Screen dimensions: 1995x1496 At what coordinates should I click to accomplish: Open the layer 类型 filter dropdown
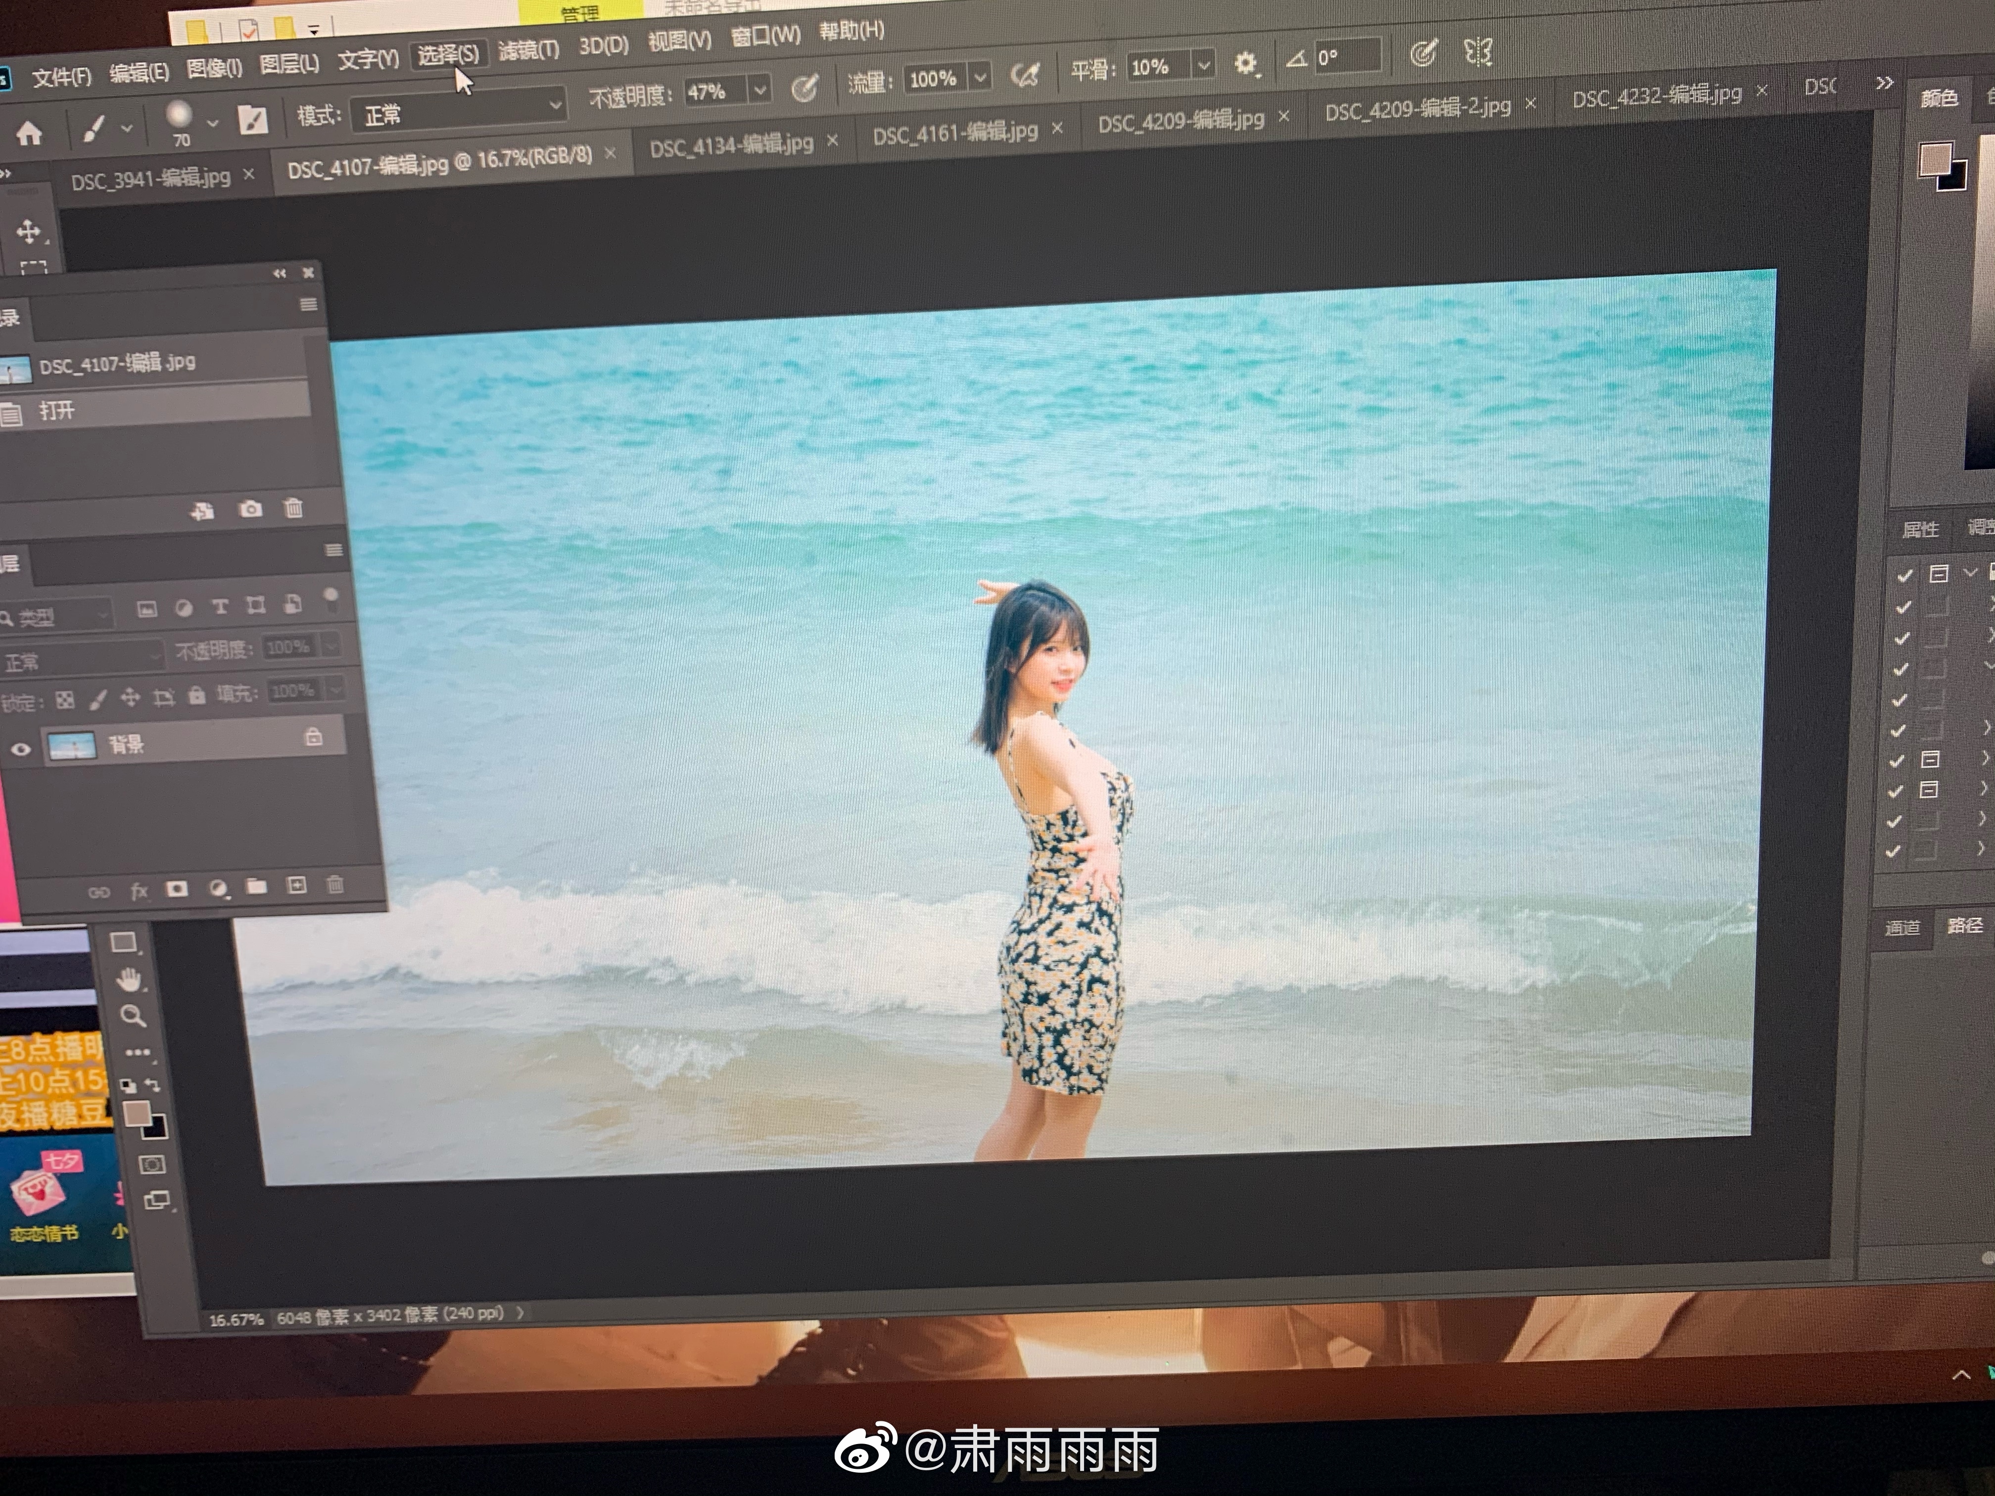56,616
